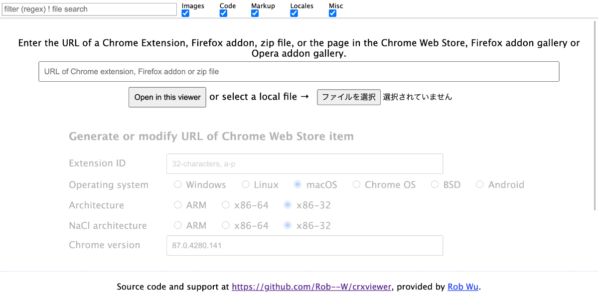Choose x86-64 in the Architecture row
The height and width of the screenshot is (299, 598).
click(226, 205)
